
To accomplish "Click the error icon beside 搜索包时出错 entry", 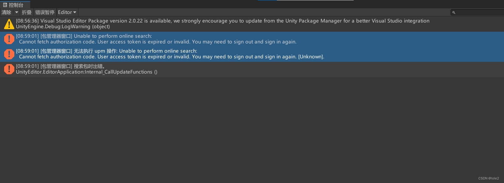I will pyautogui.click(x=9, y=69).
